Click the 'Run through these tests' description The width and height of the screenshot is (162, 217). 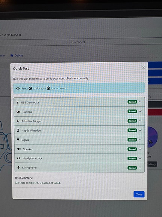point(51,78)
